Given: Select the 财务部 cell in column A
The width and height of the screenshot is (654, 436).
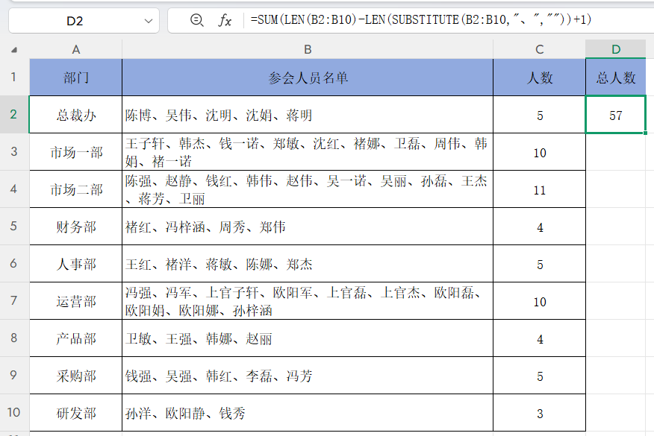Looking at the screenshot, I should pos(74,227).
